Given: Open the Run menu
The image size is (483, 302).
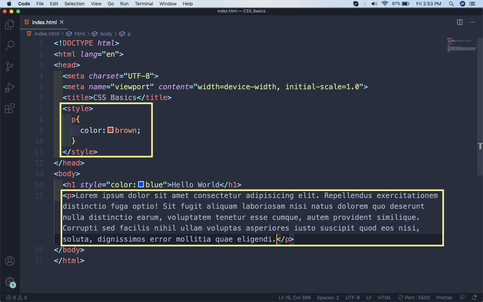Looking at the screenshot, I should click(124, 4).
